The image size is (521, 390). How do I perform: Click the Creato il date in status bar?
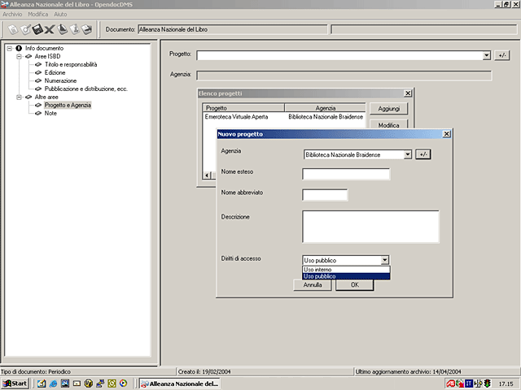click(204, 372)
